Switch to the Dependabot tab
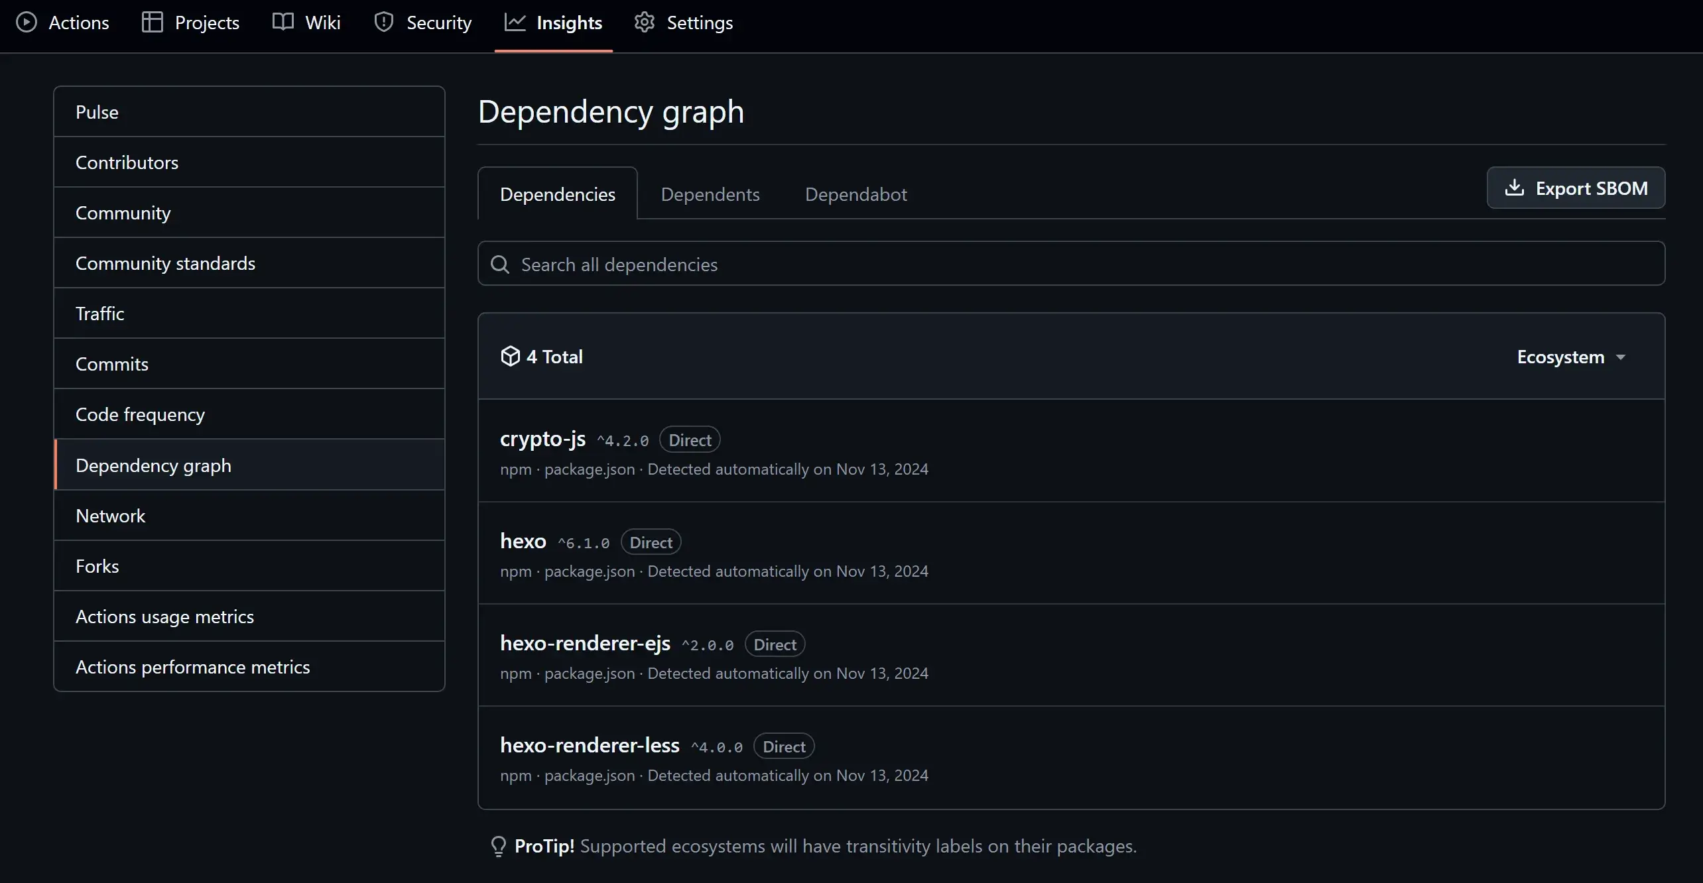The width and height of the screenshot is (1703, 883). (855, 194)
